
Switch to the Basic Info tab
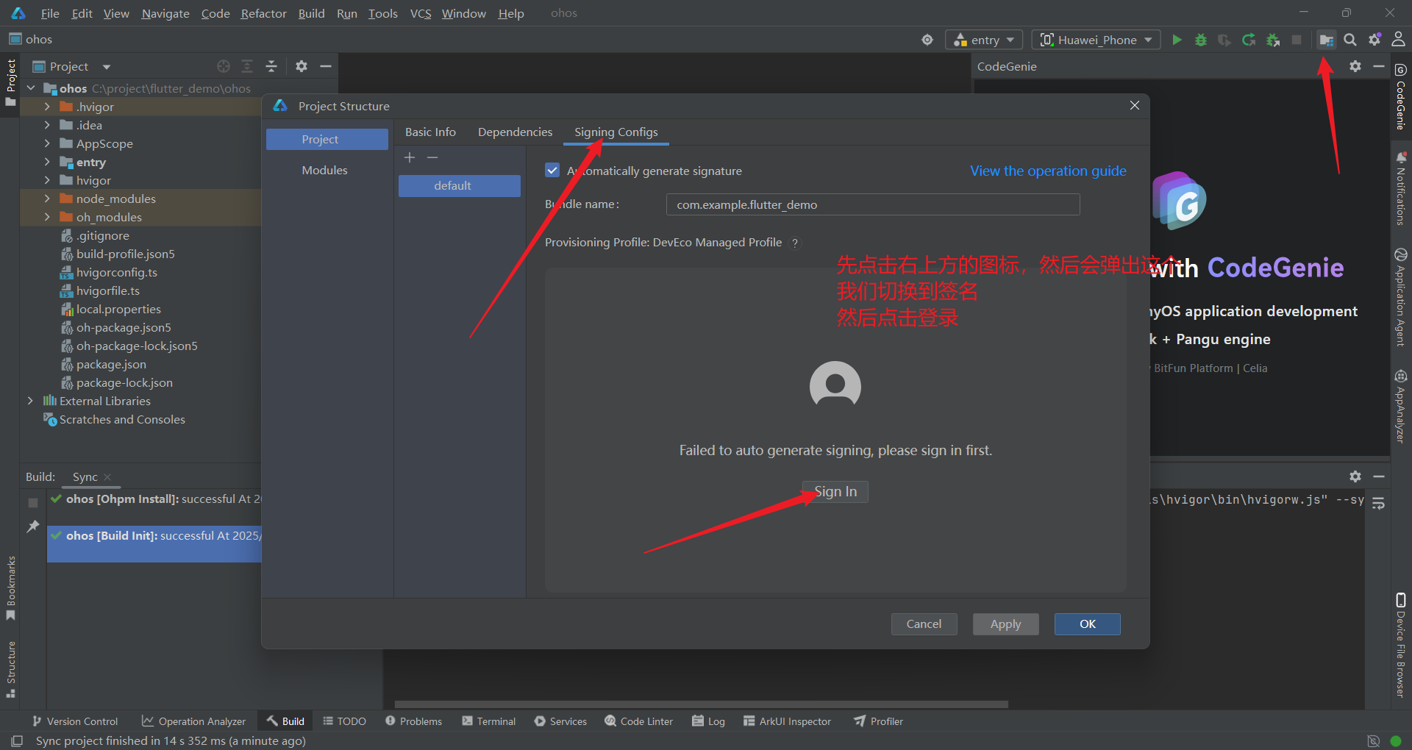[x=430, y=132]
